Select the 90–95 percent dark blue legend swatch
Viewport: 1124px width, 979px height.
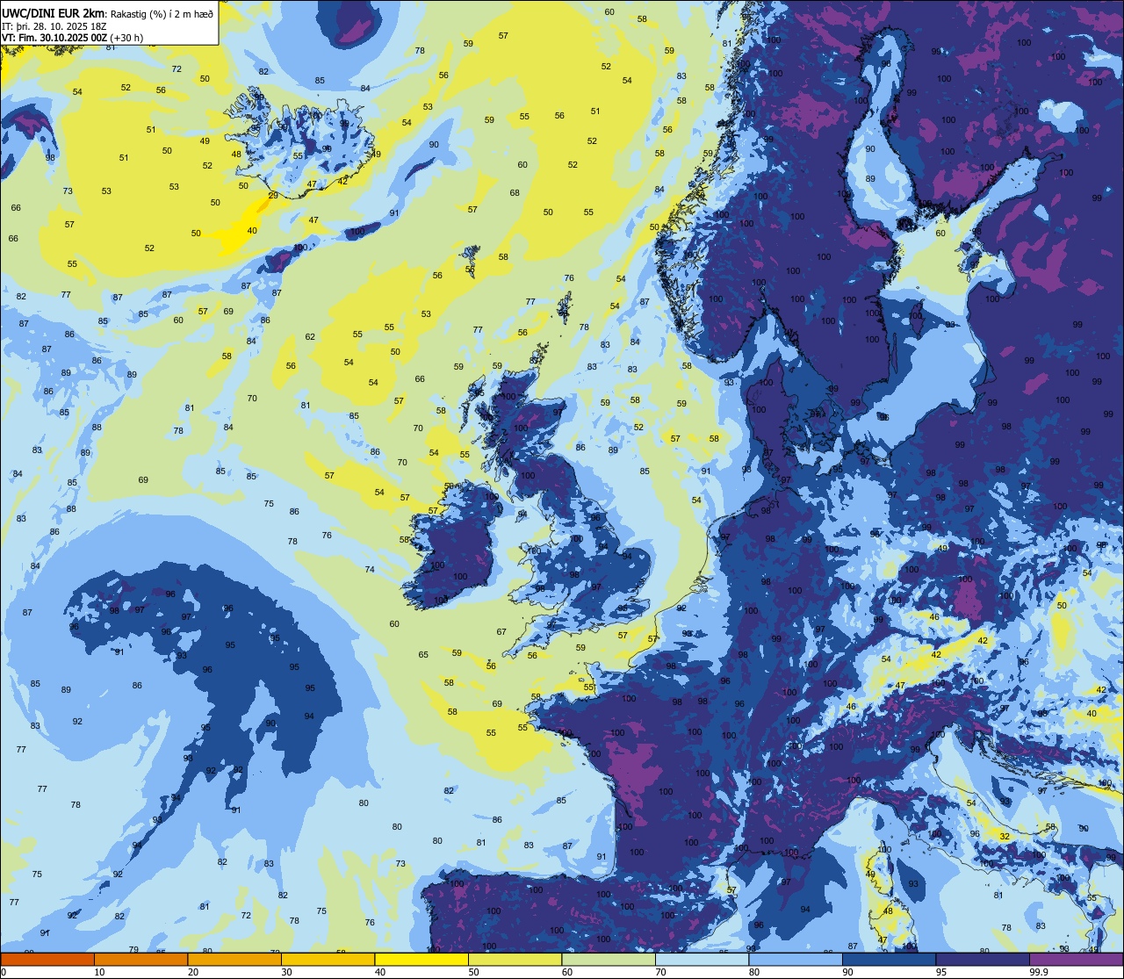pos(889,959)
